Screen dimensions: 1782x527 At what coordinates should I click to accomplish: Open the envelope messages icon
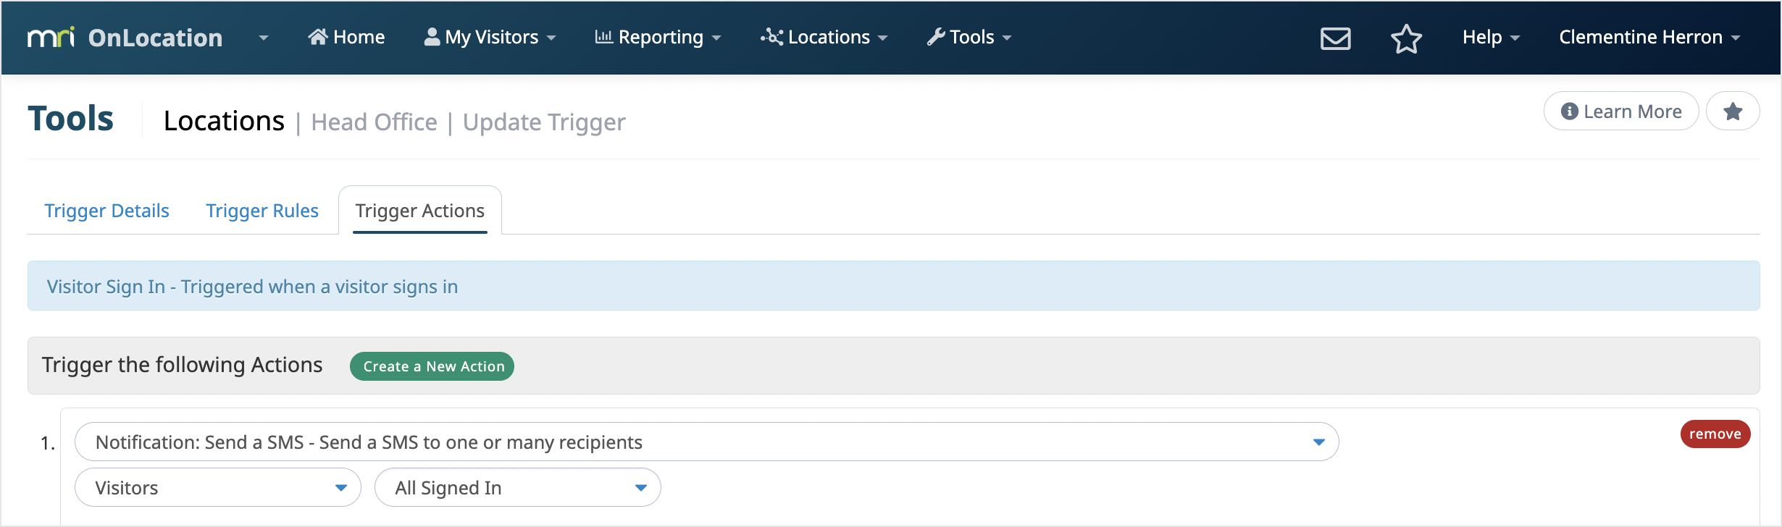(1335, 38)
